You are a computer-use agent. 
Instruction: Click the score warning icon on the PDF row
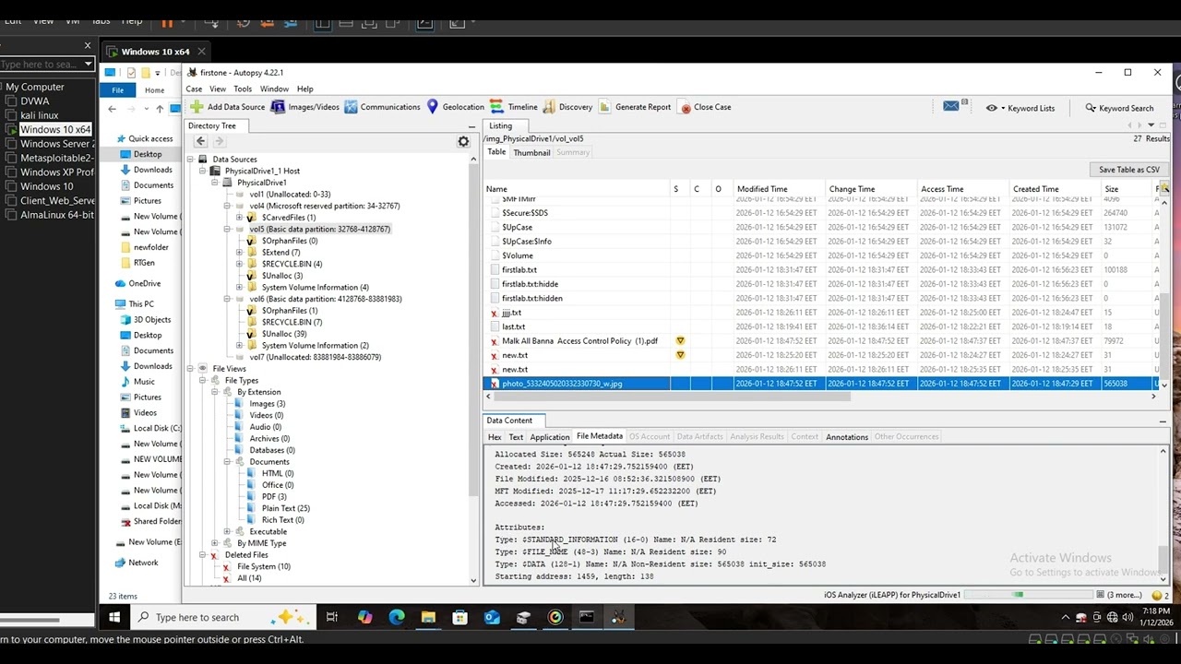(x=680, y=341)
